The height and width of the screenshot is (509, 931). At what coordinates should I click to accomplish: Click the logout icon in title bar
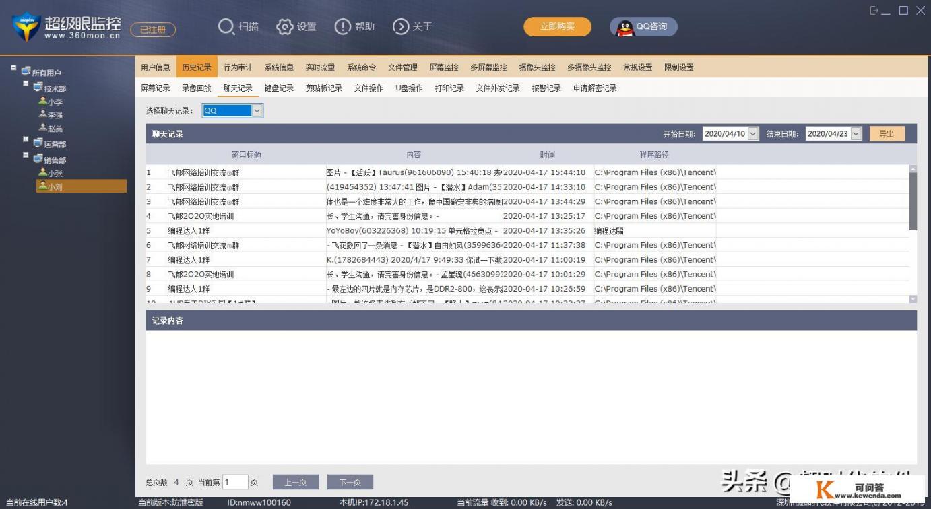point(874,11)
